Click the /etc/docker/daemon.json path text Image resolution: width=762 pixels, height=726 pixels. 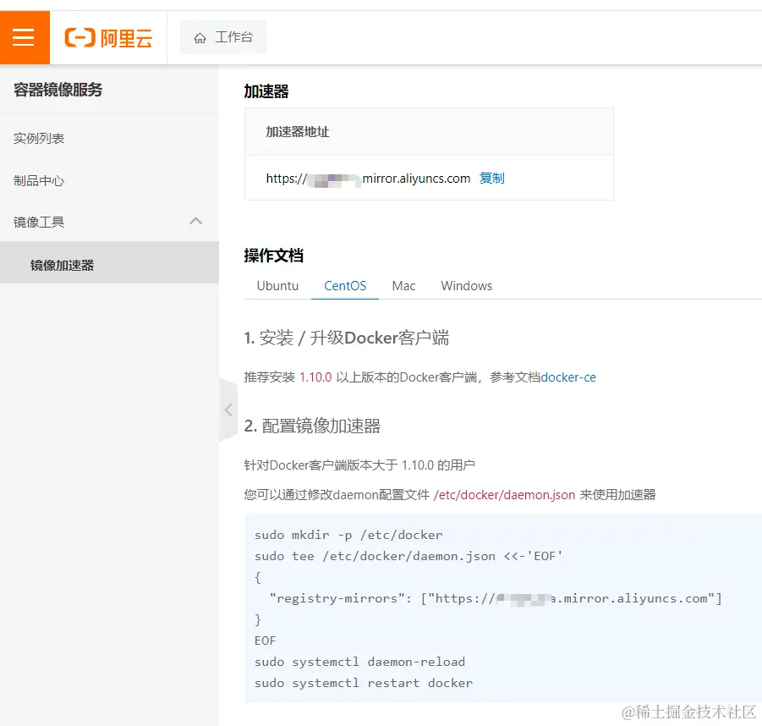[504, 495]
